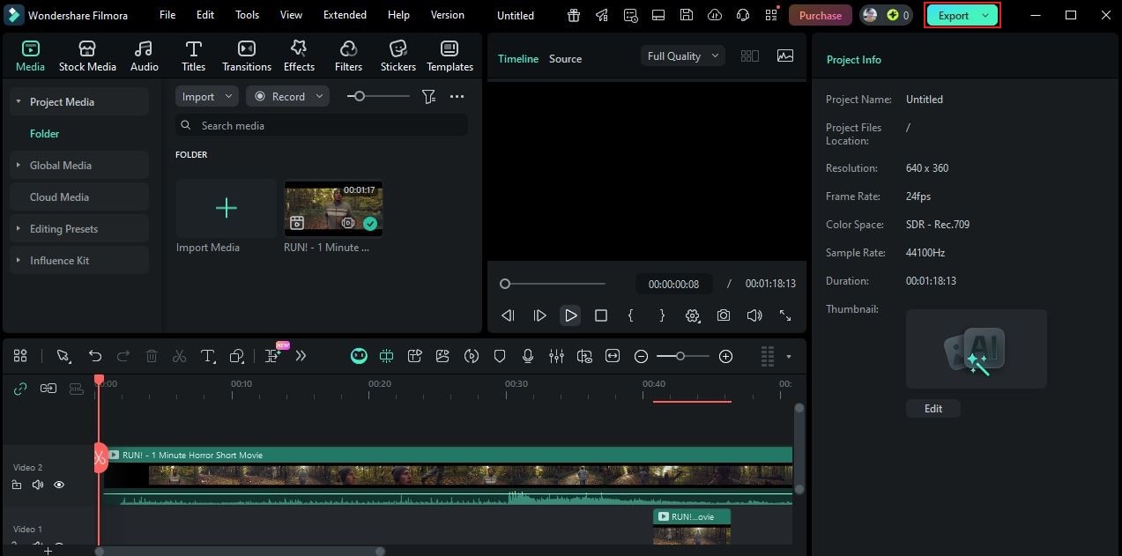
Task: Click the snapshot camera icon in preview
Action: tap(724, 315)
